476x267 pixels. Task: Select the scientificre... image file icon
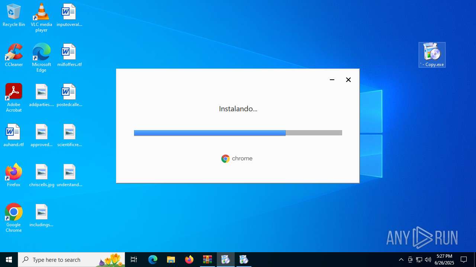pyautogui.click(x=69, y=135)
